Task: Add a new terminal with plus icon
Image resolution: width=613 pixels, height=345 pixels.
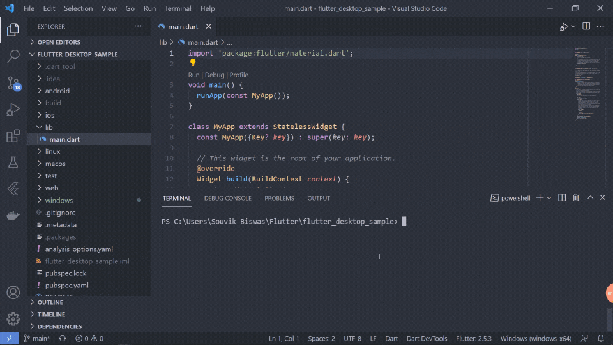Action: coord(540,198)
